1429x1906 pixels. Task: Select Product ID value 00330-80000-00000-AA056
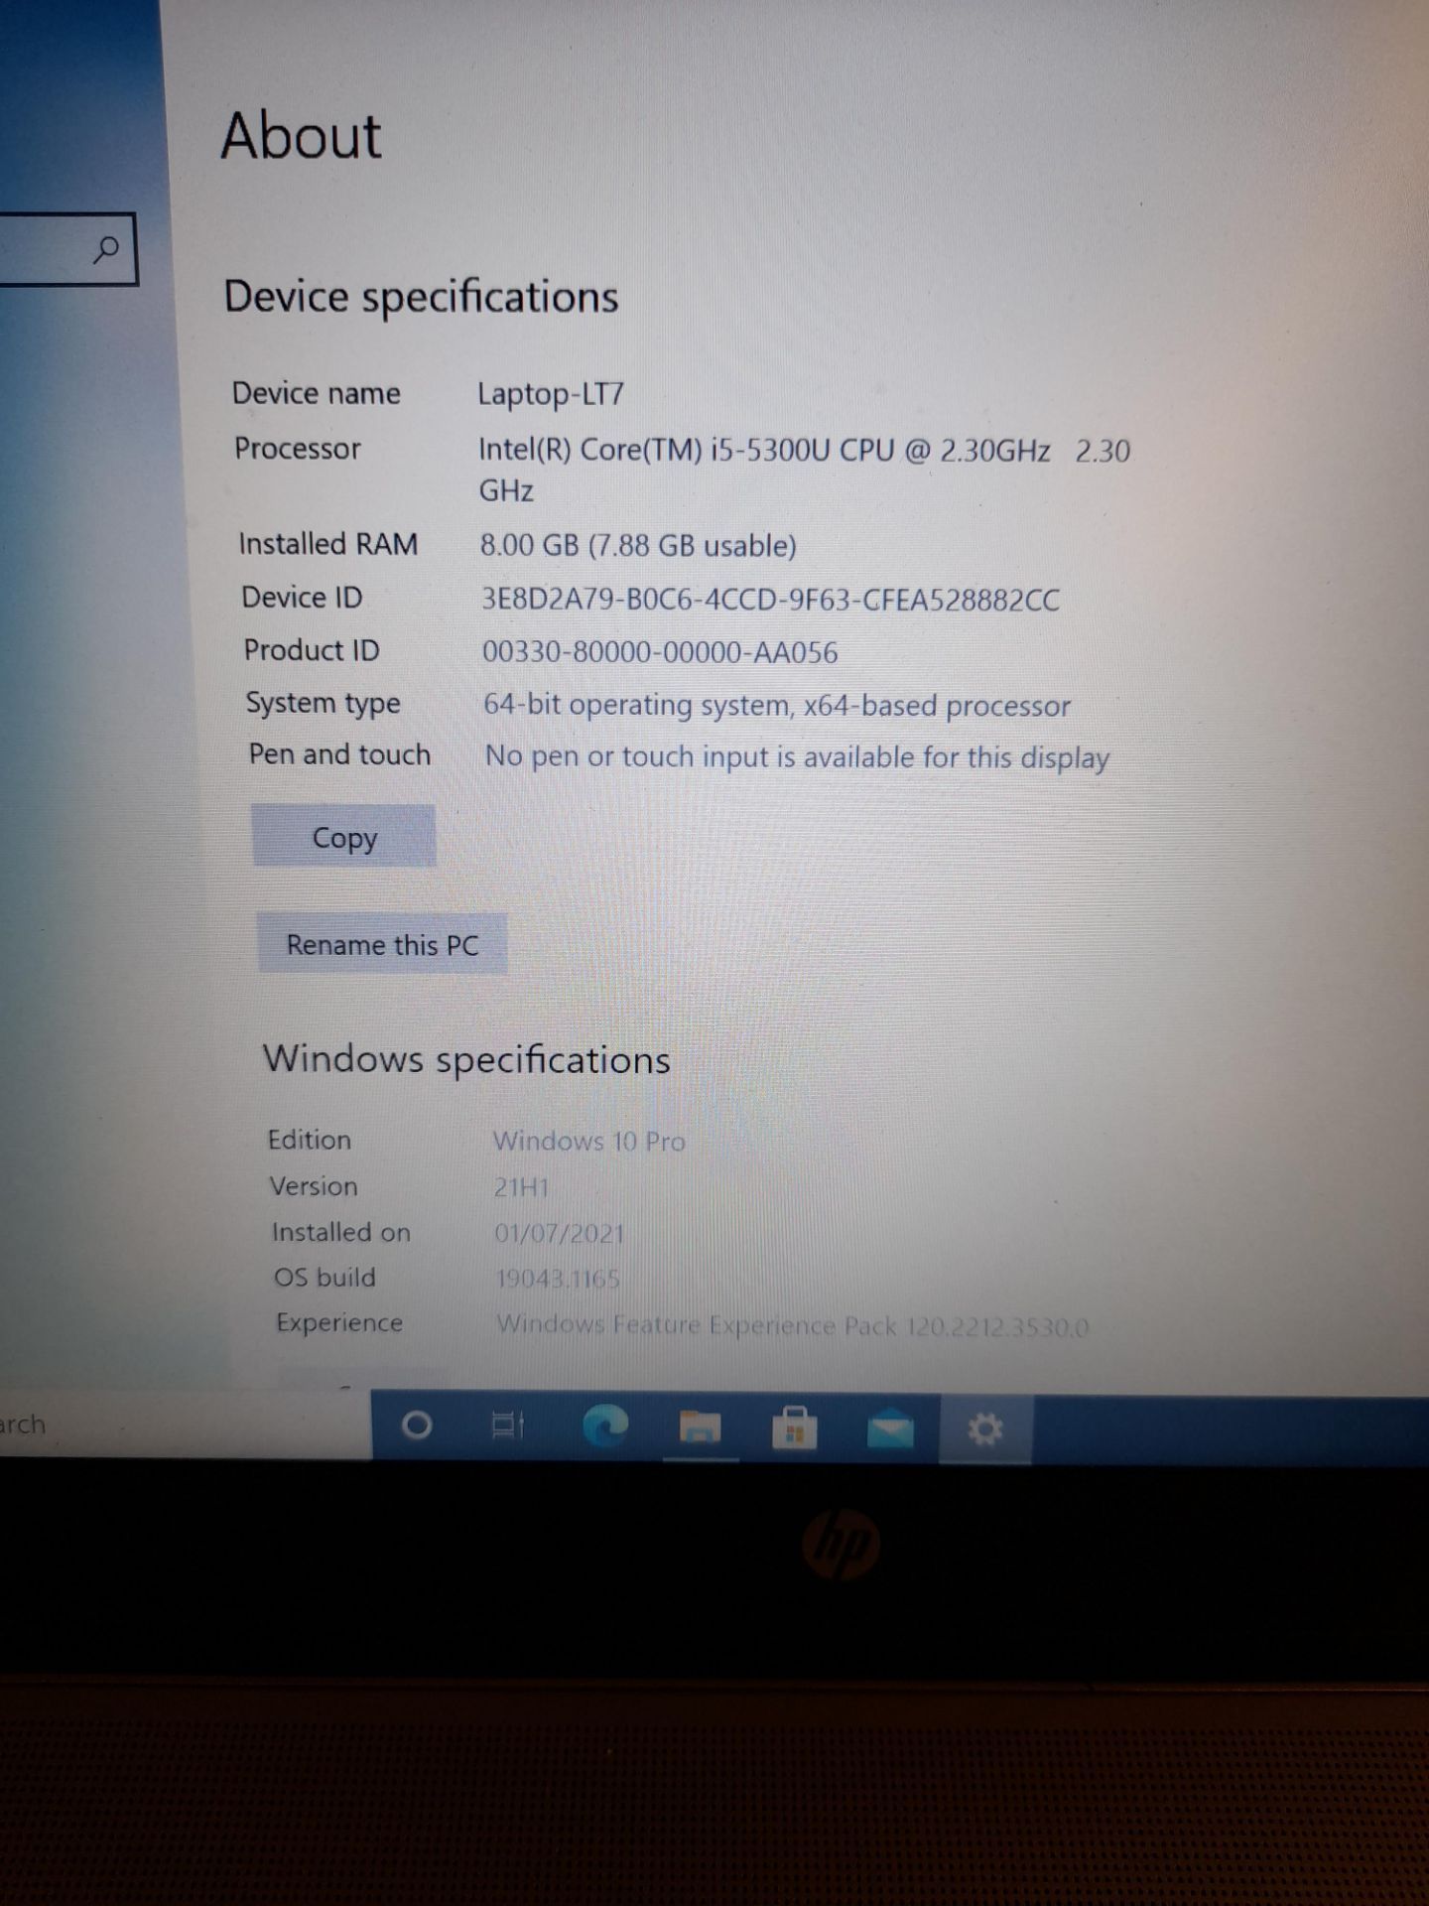660,652
